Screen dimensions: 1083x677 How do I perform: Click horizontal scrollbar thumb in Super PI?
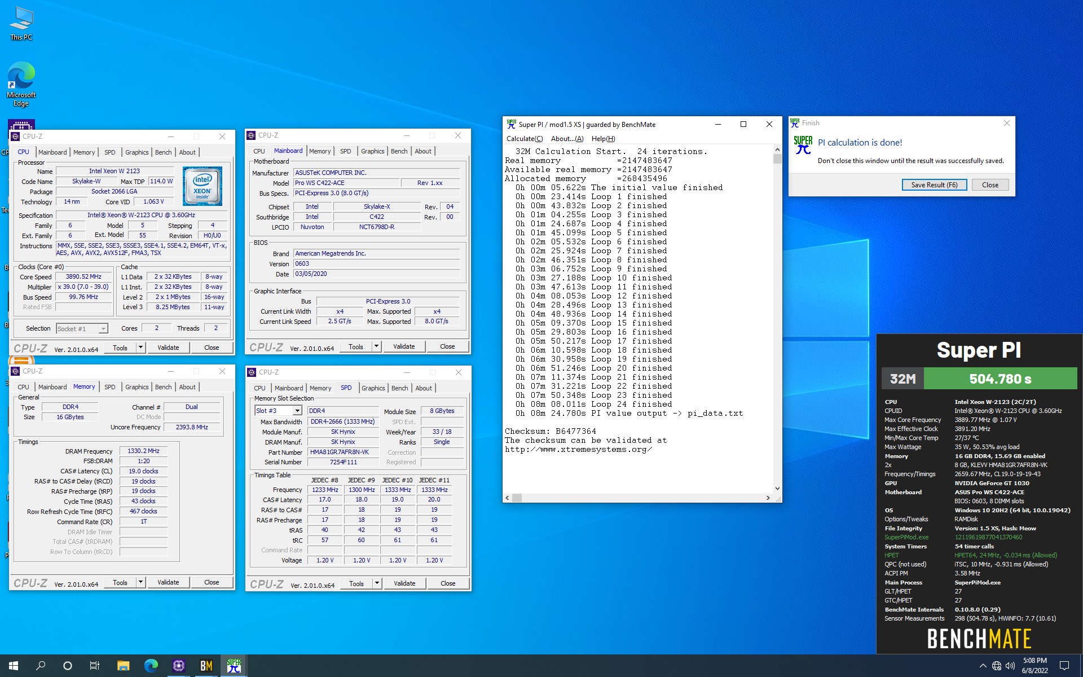pyautogui.click(x=517, y=498)
